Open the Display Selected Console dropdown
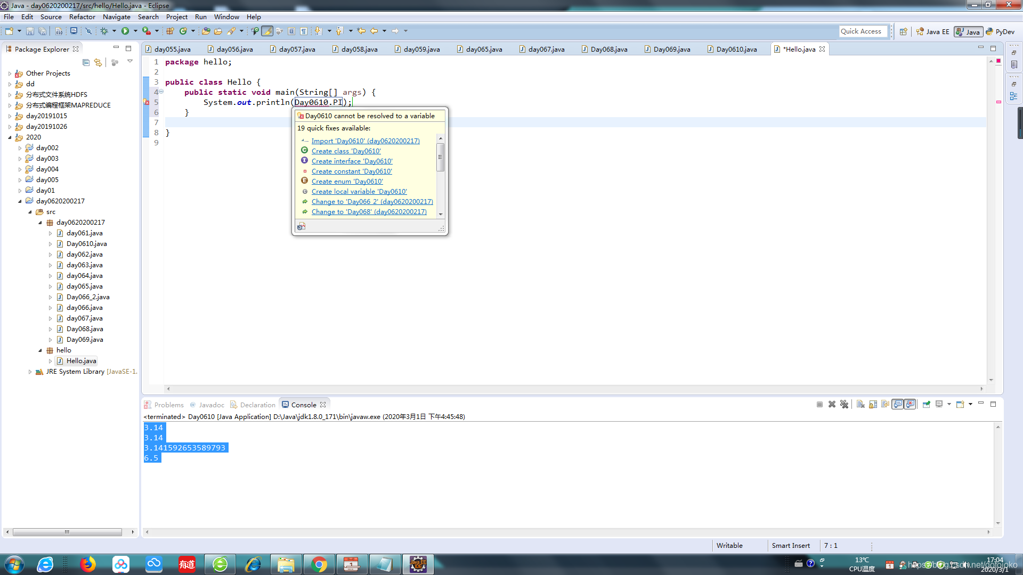 click(949, 405)
